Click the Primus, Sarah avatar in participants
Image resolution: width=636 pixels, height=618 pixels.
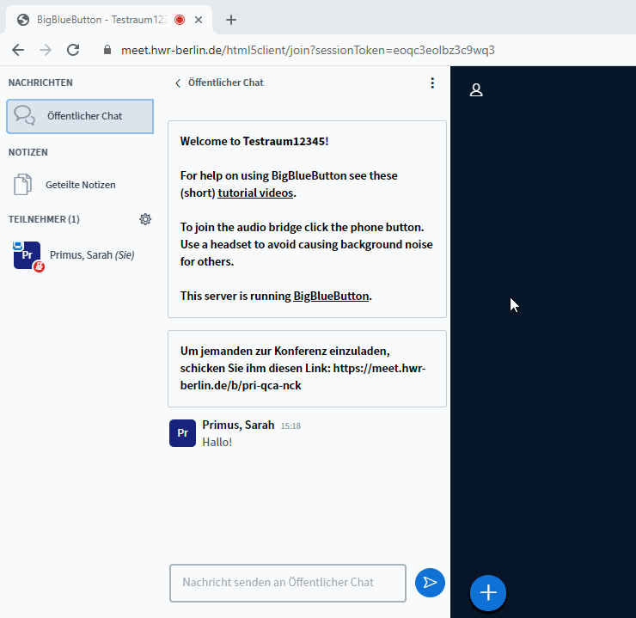(28, 255)
